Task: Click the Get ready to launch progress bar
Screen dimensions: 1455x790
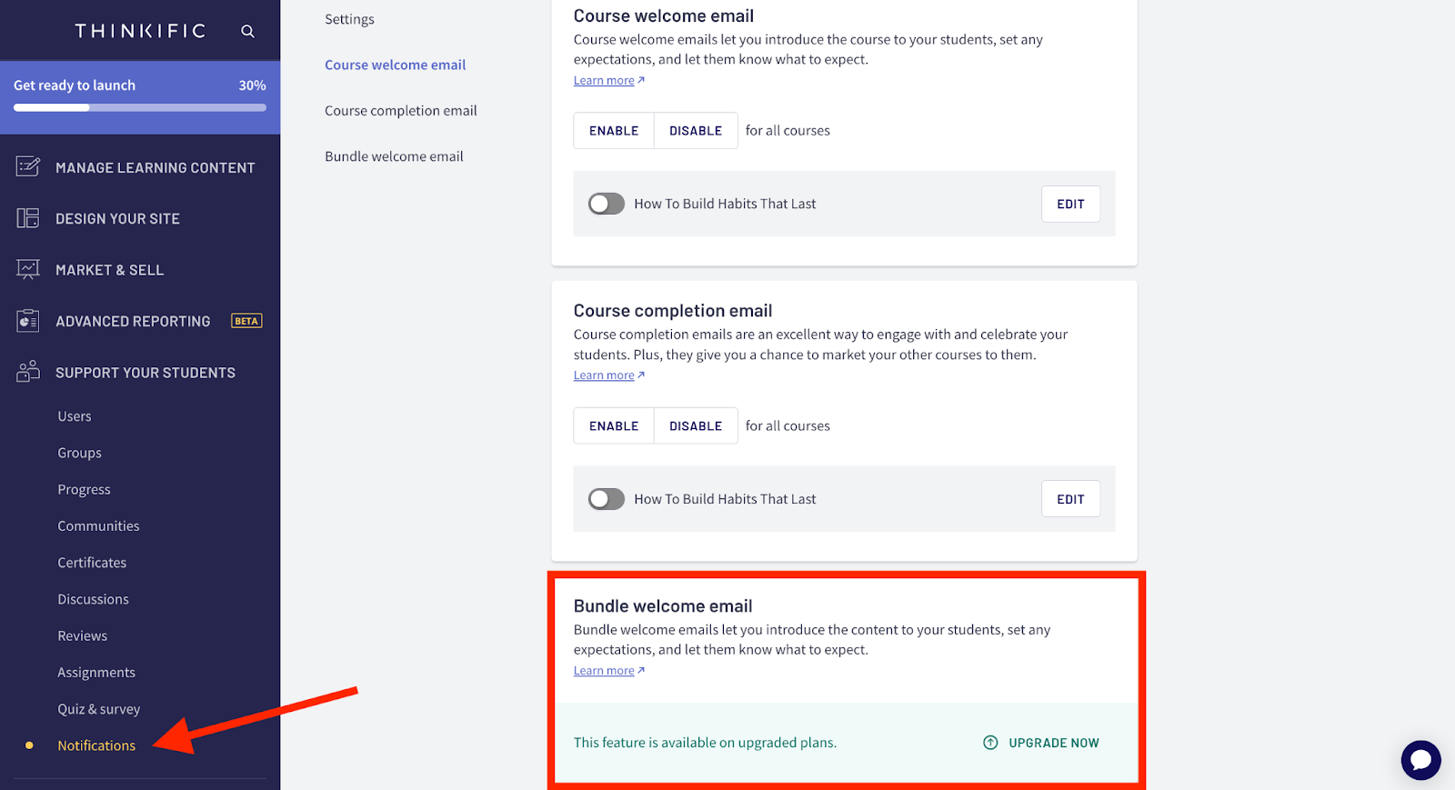Action: pyautogui.click(x=140, y=107)
